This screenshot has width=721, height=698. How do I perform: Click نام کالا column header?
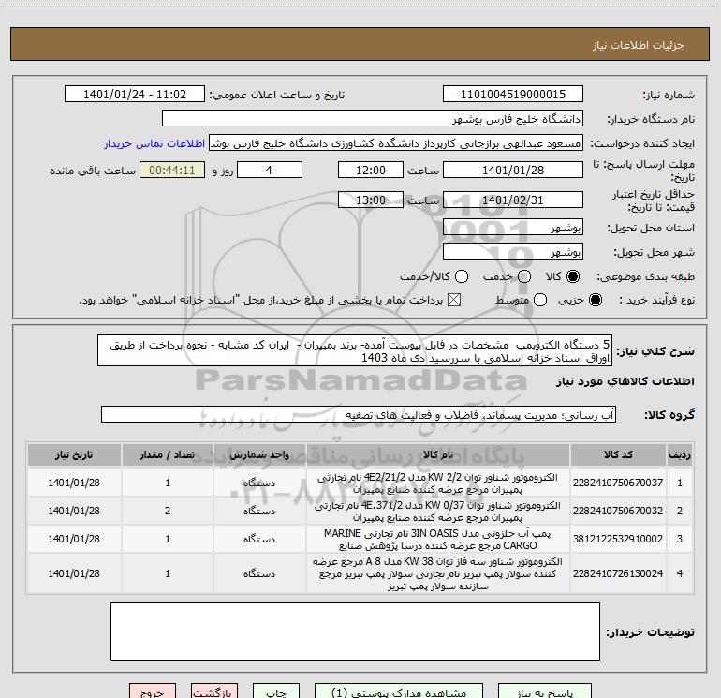pos(438,455)
